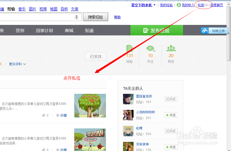Open 雷锋崔老师 avatar
Image resolution: width=231 pixels, height=151 pixels.
(128, 99)
